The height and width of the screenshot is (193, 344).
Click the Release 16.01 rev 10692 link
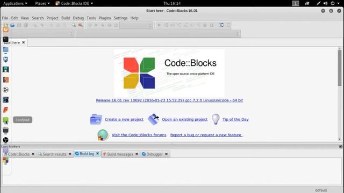[169, 100]
